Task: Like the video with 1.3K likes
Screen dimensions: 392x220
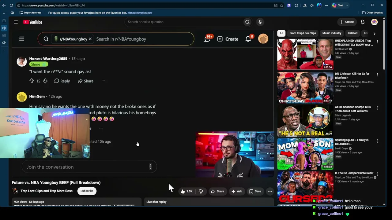Action: (x=186, y=191)
